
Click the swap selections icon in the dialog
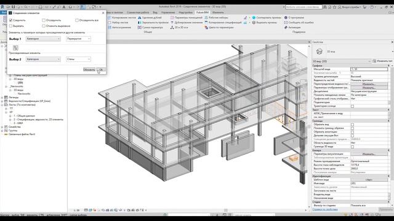(15, 48)
